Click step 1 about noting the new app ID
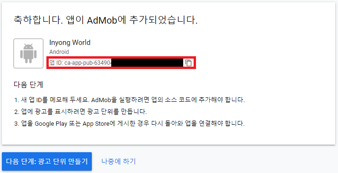This screenshot has width=338, height=173. pyautogui.click(x=129, y=100)
